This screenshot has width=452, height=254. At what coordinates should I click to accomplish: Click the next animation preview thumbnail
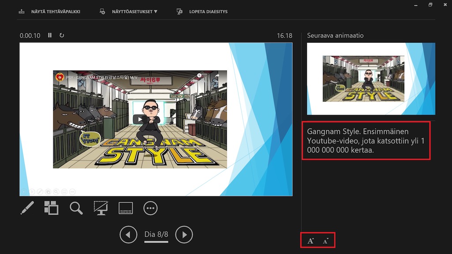371,78
